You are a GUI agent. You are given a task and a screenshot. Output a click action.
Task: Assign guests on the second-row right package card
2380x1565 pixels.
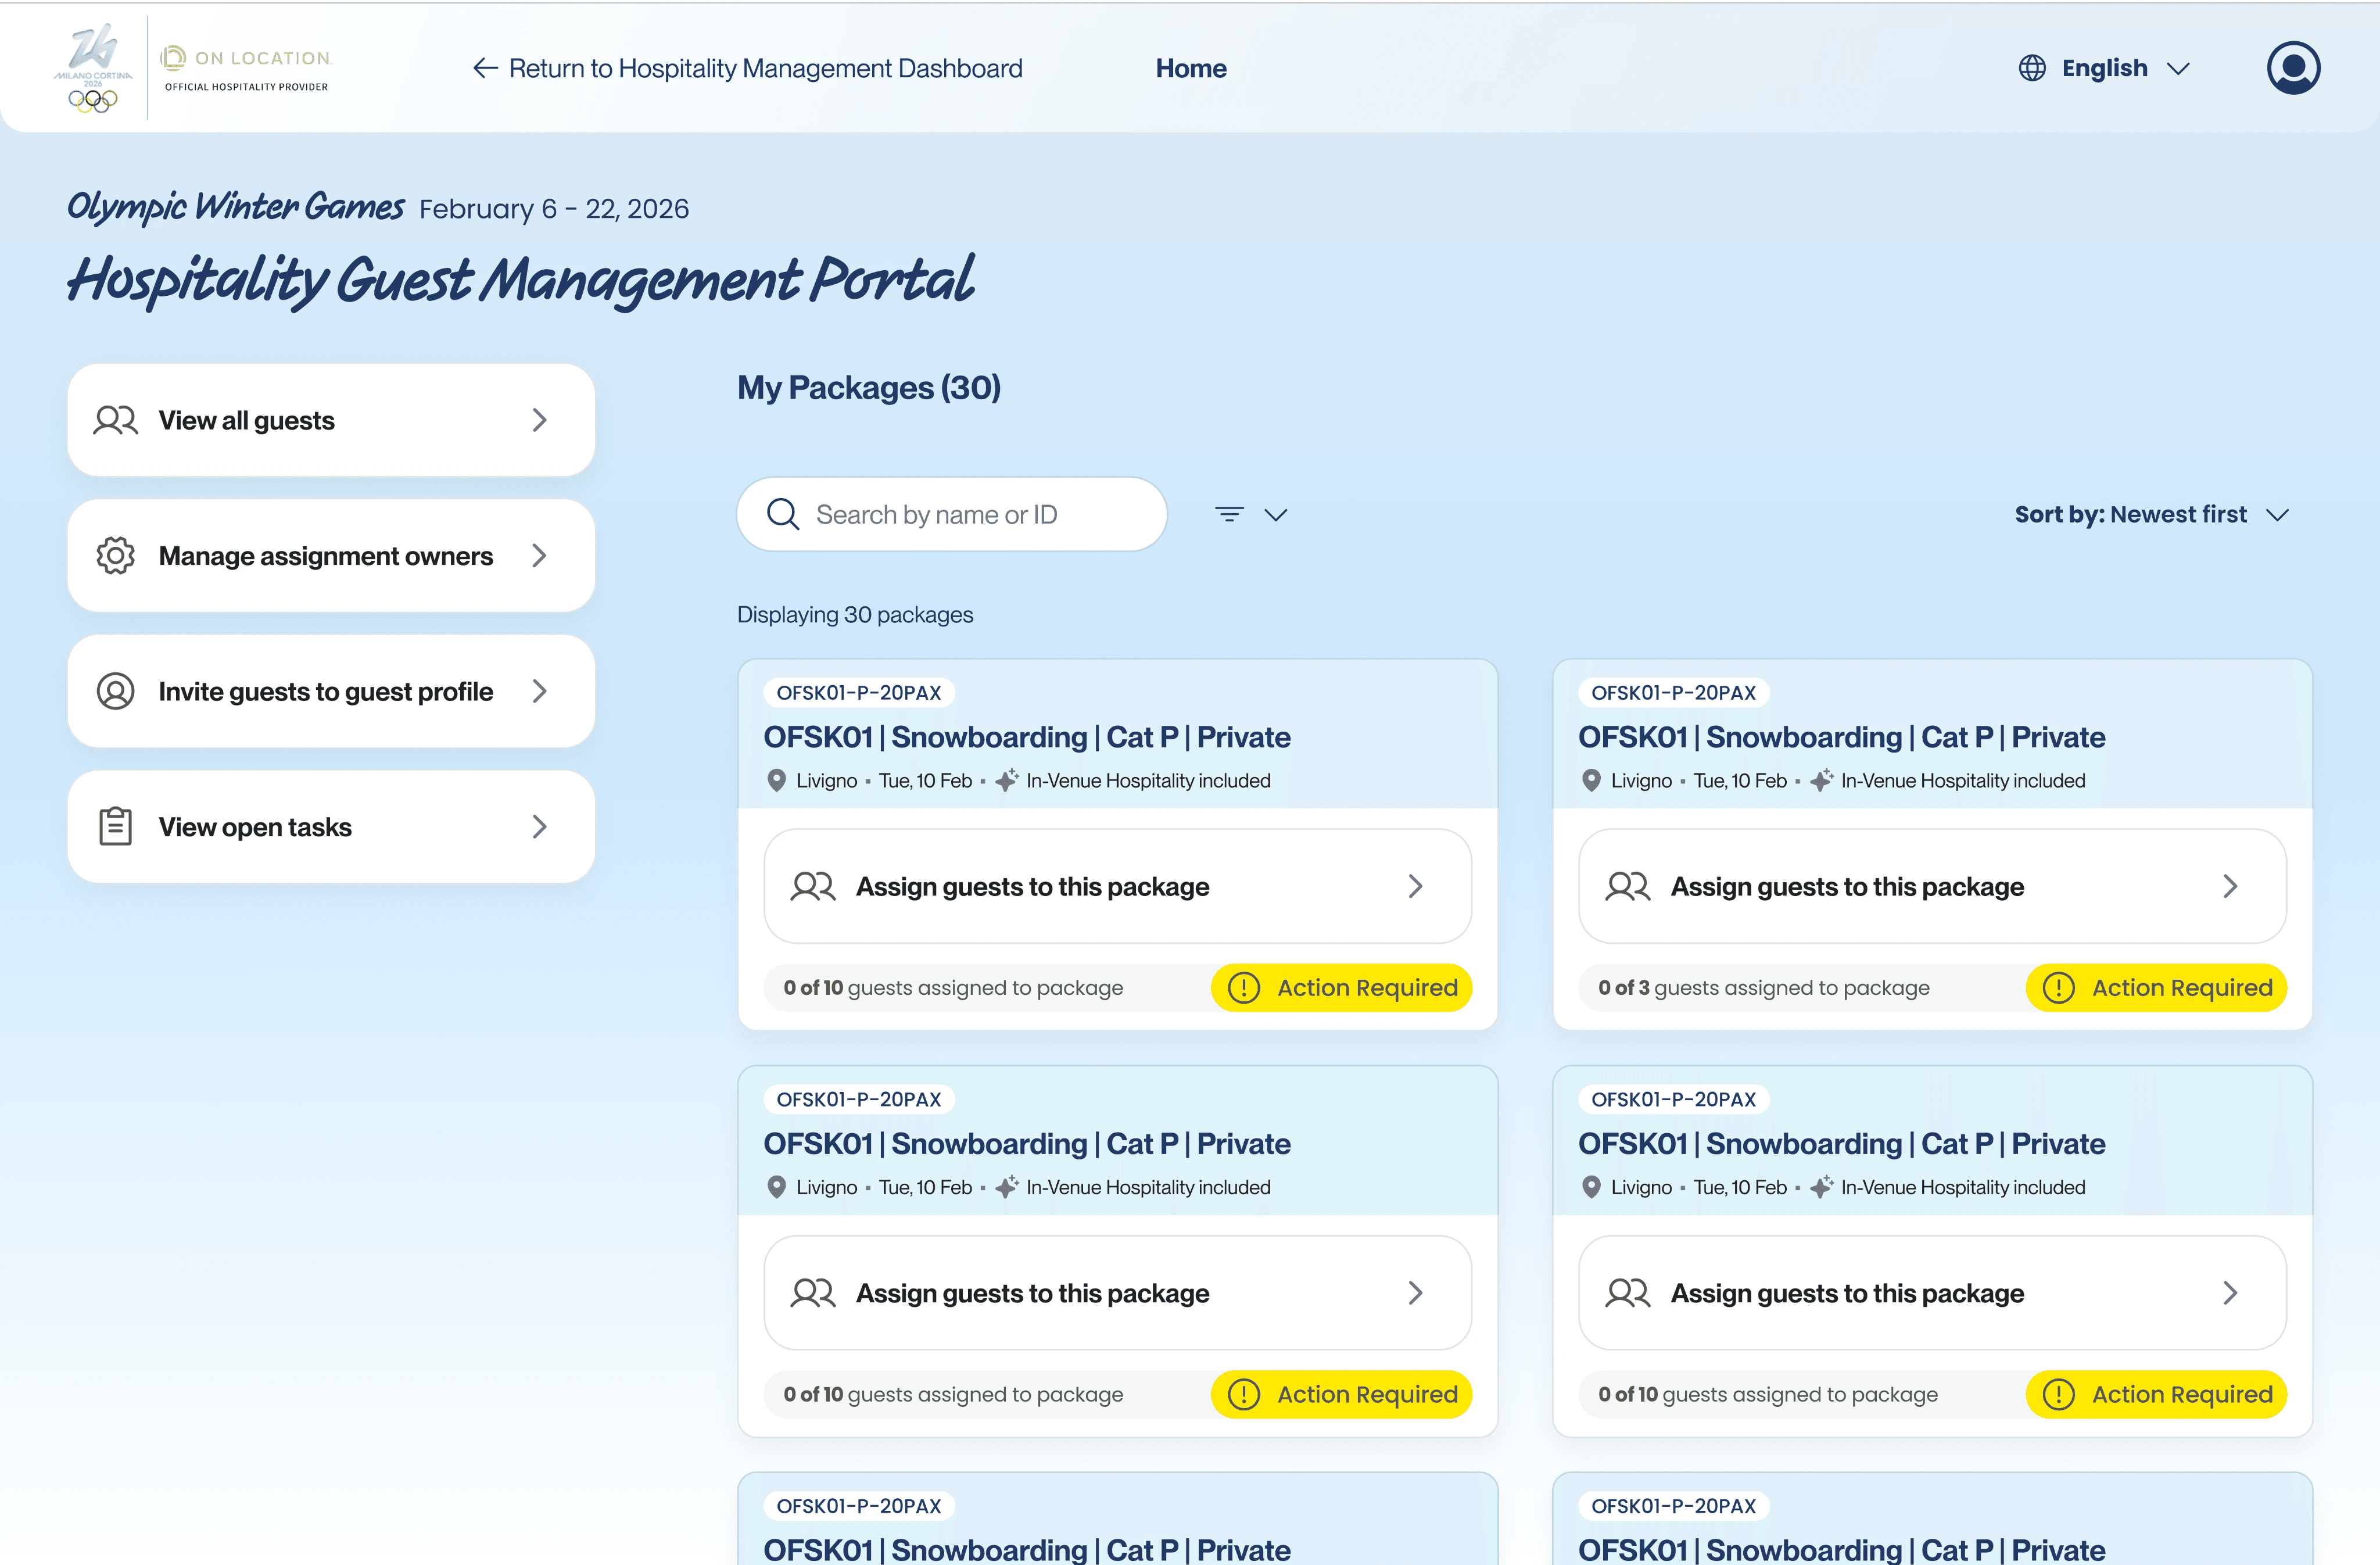tap(1931, 1292)
